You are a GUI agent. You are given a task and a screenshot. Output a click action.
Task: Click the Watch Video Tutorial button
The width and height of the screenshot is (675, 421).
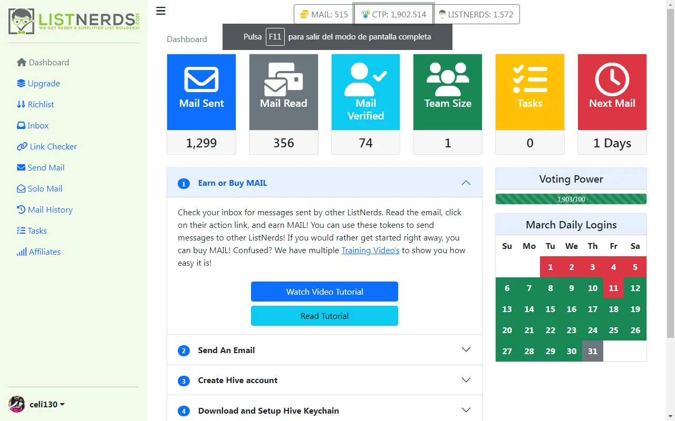point(324,292)
